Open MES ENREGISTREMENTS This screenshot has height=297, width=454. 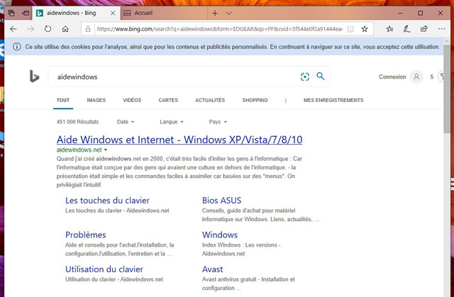pos(333,101)
